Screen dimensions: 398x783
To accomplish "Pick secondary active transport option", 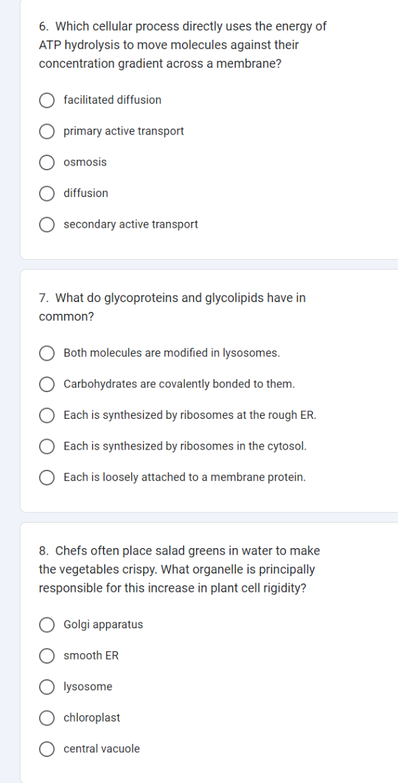I will [x=46, y=224].
